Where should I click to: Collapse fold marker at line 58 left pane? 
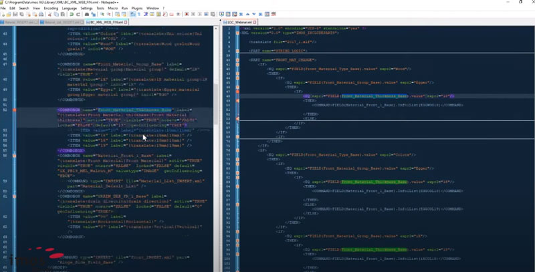tap(14, 156)
